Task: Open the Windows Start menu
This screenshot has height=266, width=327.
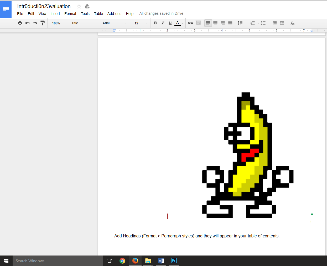Action: 6,261
